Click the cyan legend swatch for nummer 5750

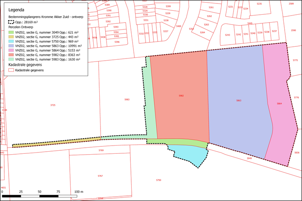[x=11, y=41]
